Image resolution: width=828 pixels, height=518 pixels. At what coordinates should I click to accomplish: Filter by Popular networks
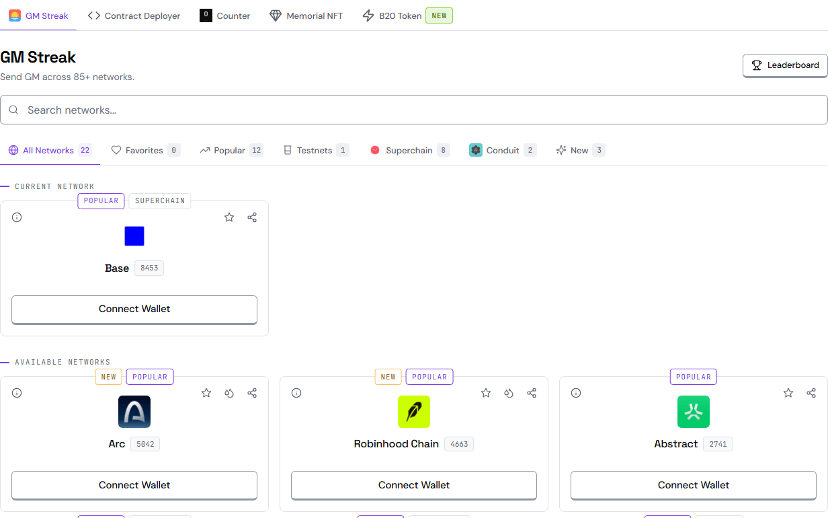click(x=231, y=150)
